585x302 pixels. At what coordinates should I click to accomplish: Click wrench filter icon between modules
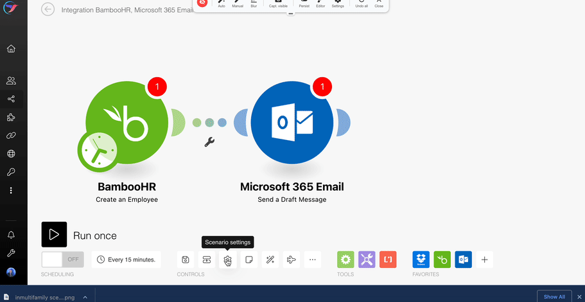click(x=209, y=142)
